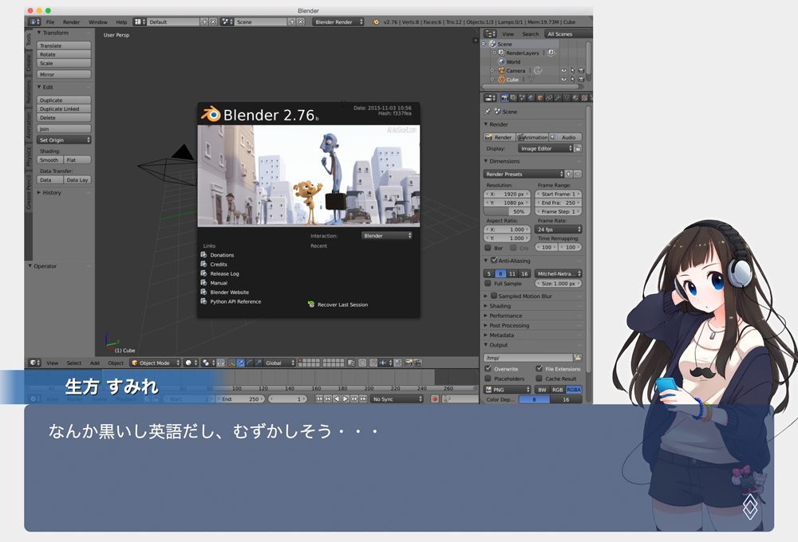
Task: Open the Image Editor display dropdown
Action: click(x=546, y=148)
